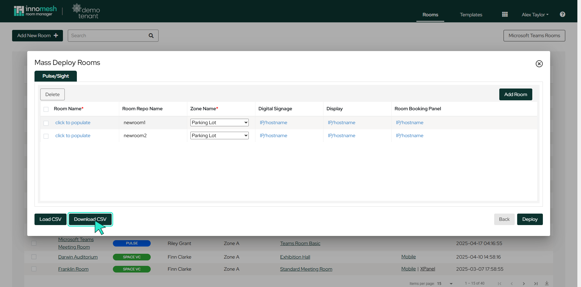Screen dimensions: 581x287
Task: Select the Pulse/Sight tab
Action: point(56,76)
